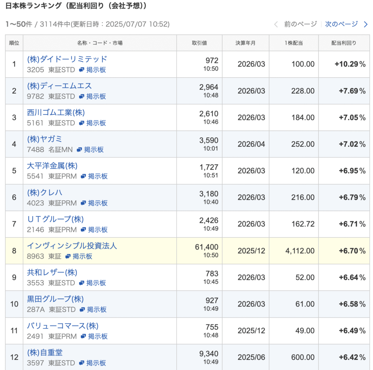Viewport: 373px width, 370px height.
Task: Open (株)ヤガミ stock page
Action: [x=44, y=139]
